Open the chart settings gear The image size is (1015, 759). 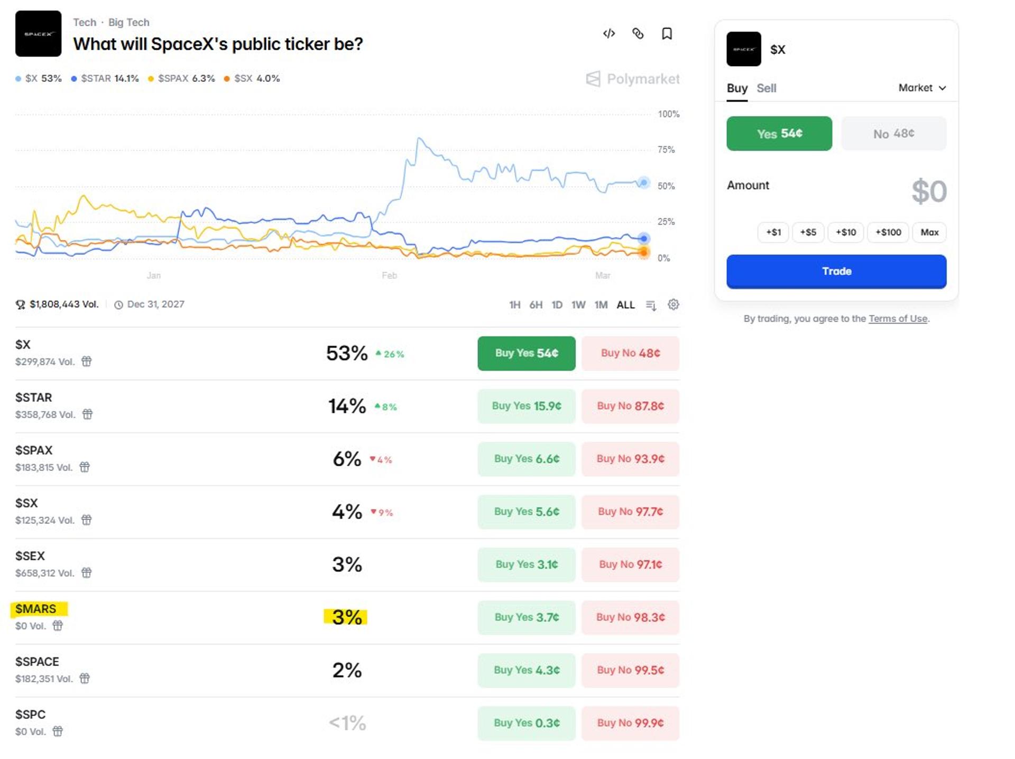click(673, 304)
